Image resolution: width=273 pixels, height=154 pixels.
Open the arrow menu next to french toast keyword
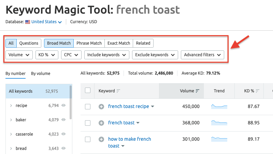[x=138, y=123]
